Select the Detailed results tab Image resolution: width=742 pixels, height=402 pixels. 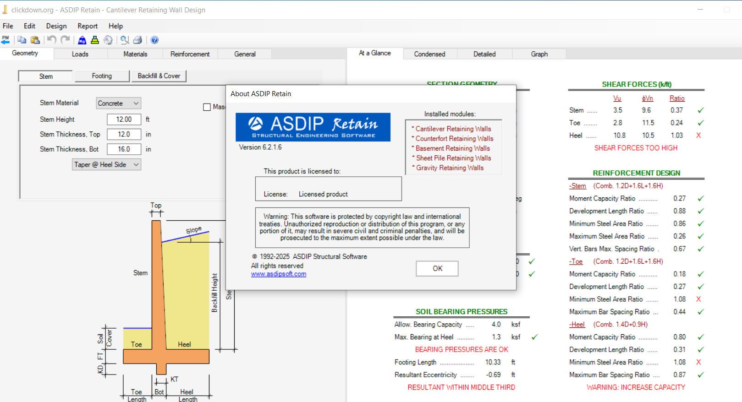(x=484, y=54)
